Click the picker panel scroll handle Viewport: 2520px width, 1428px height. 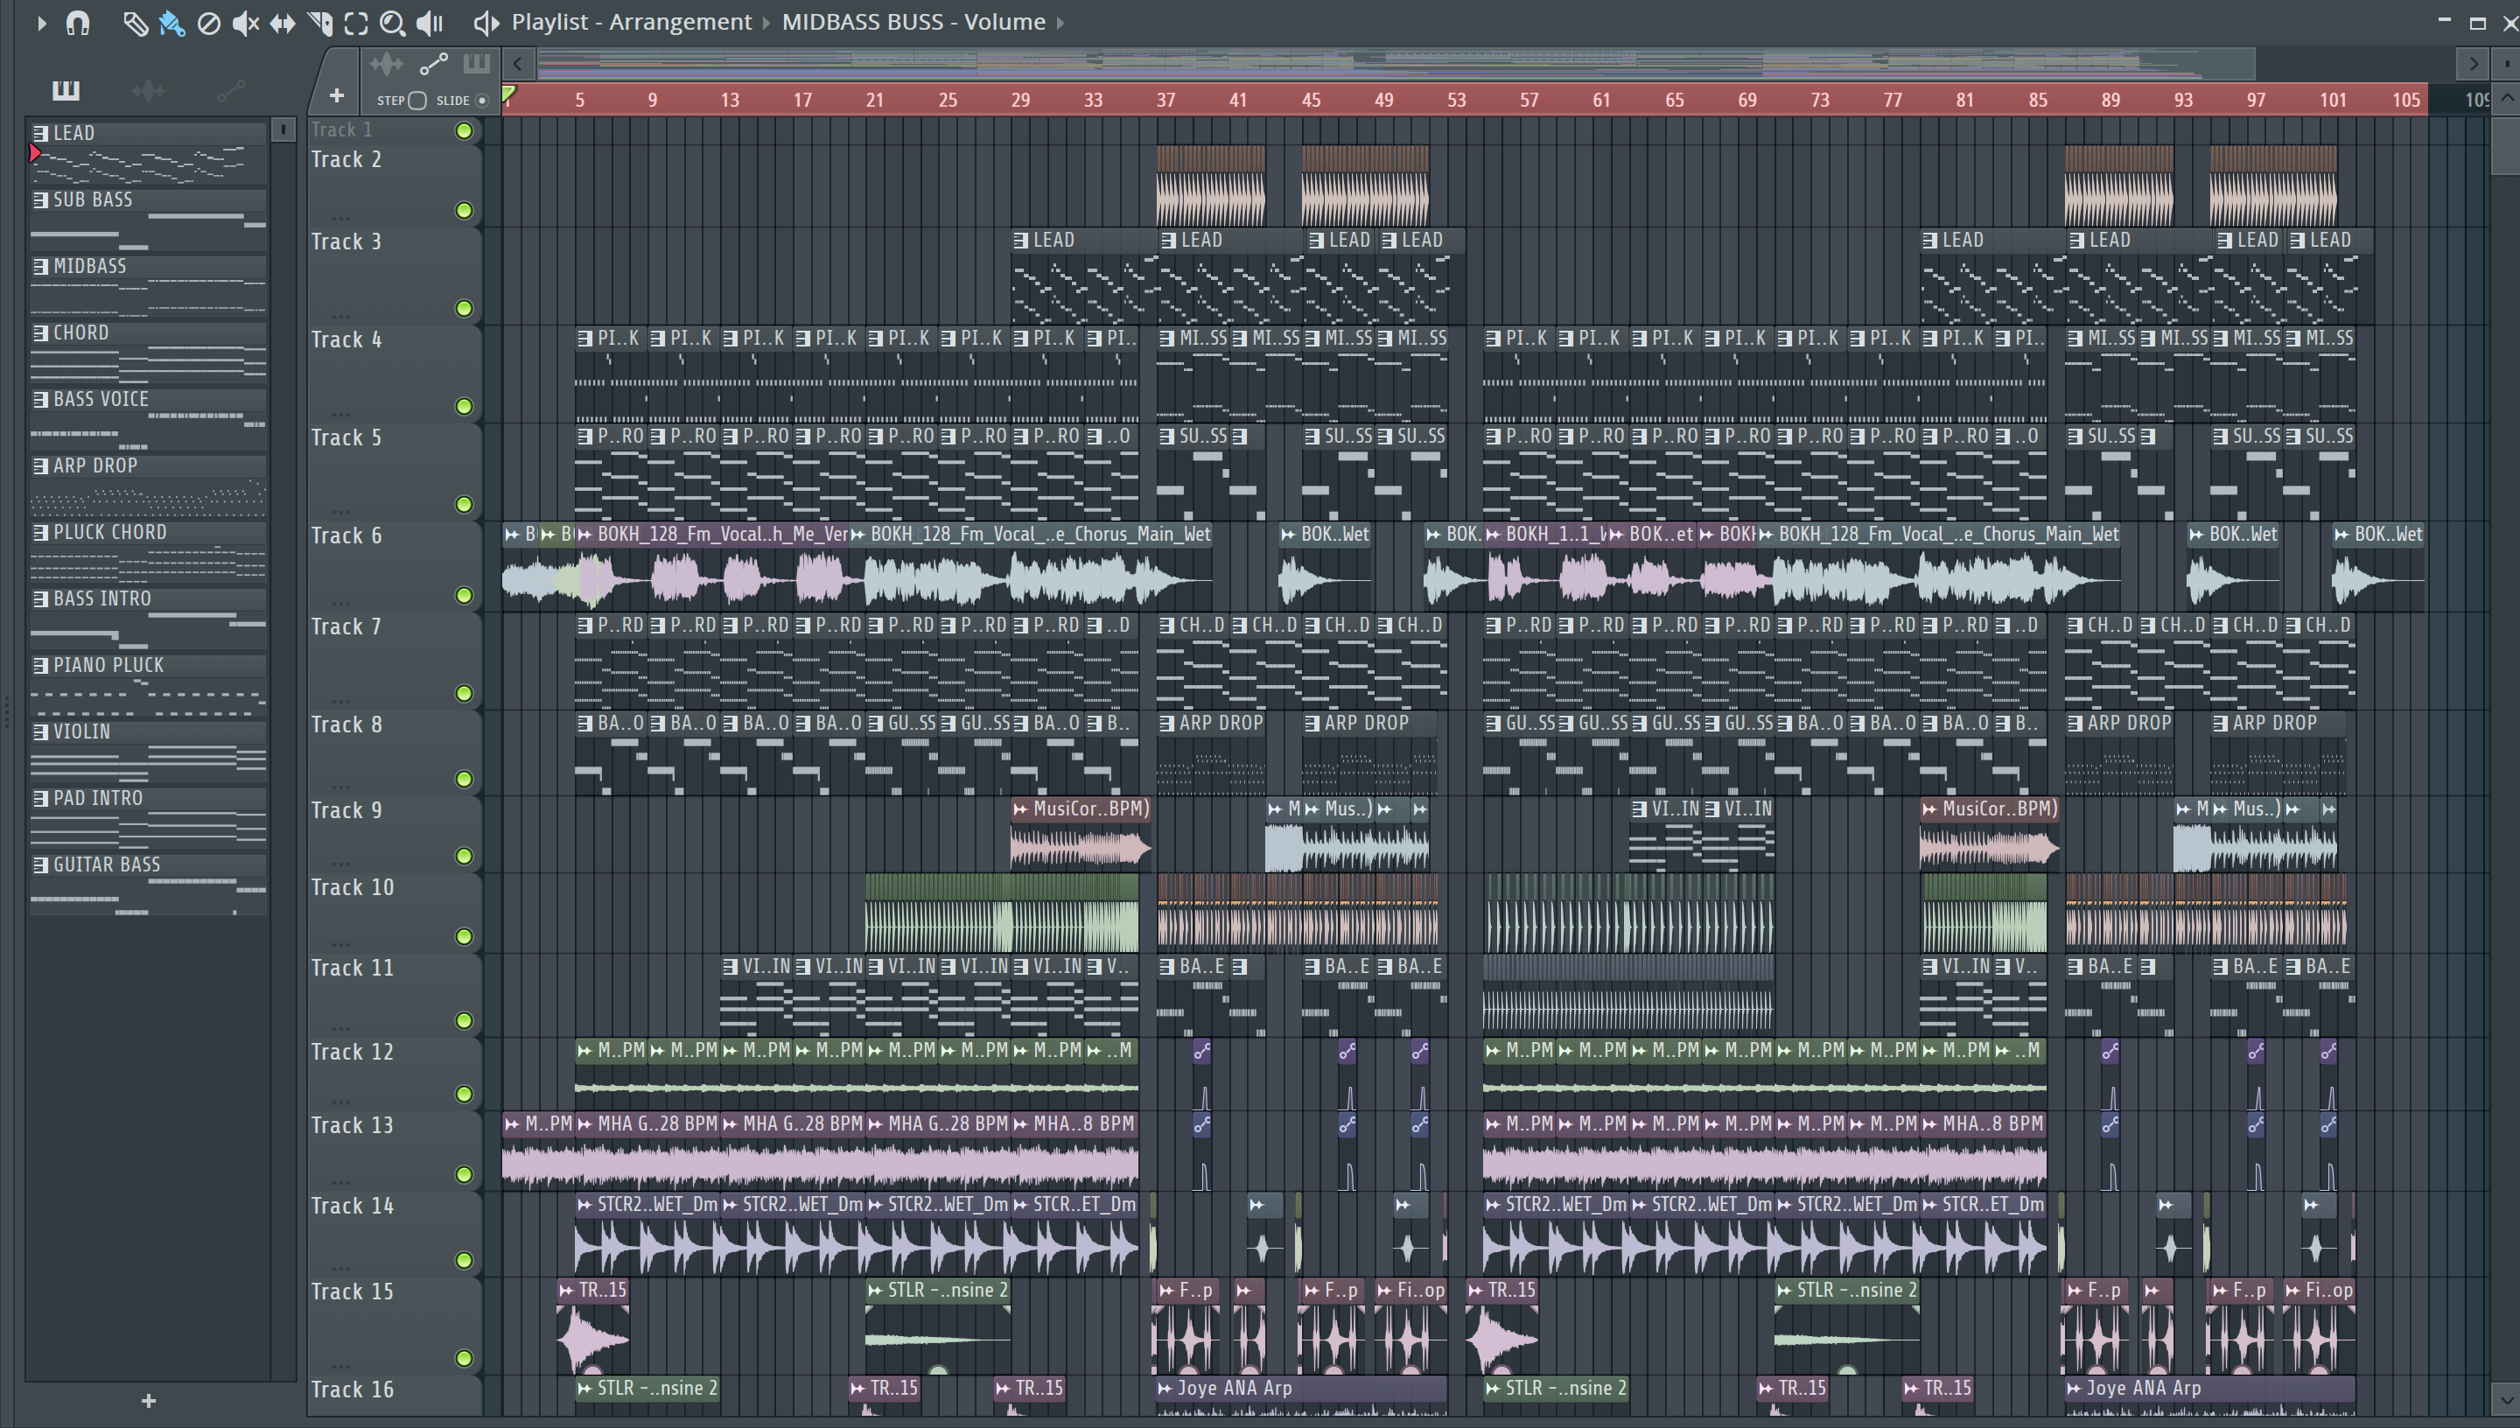[283, 129]
